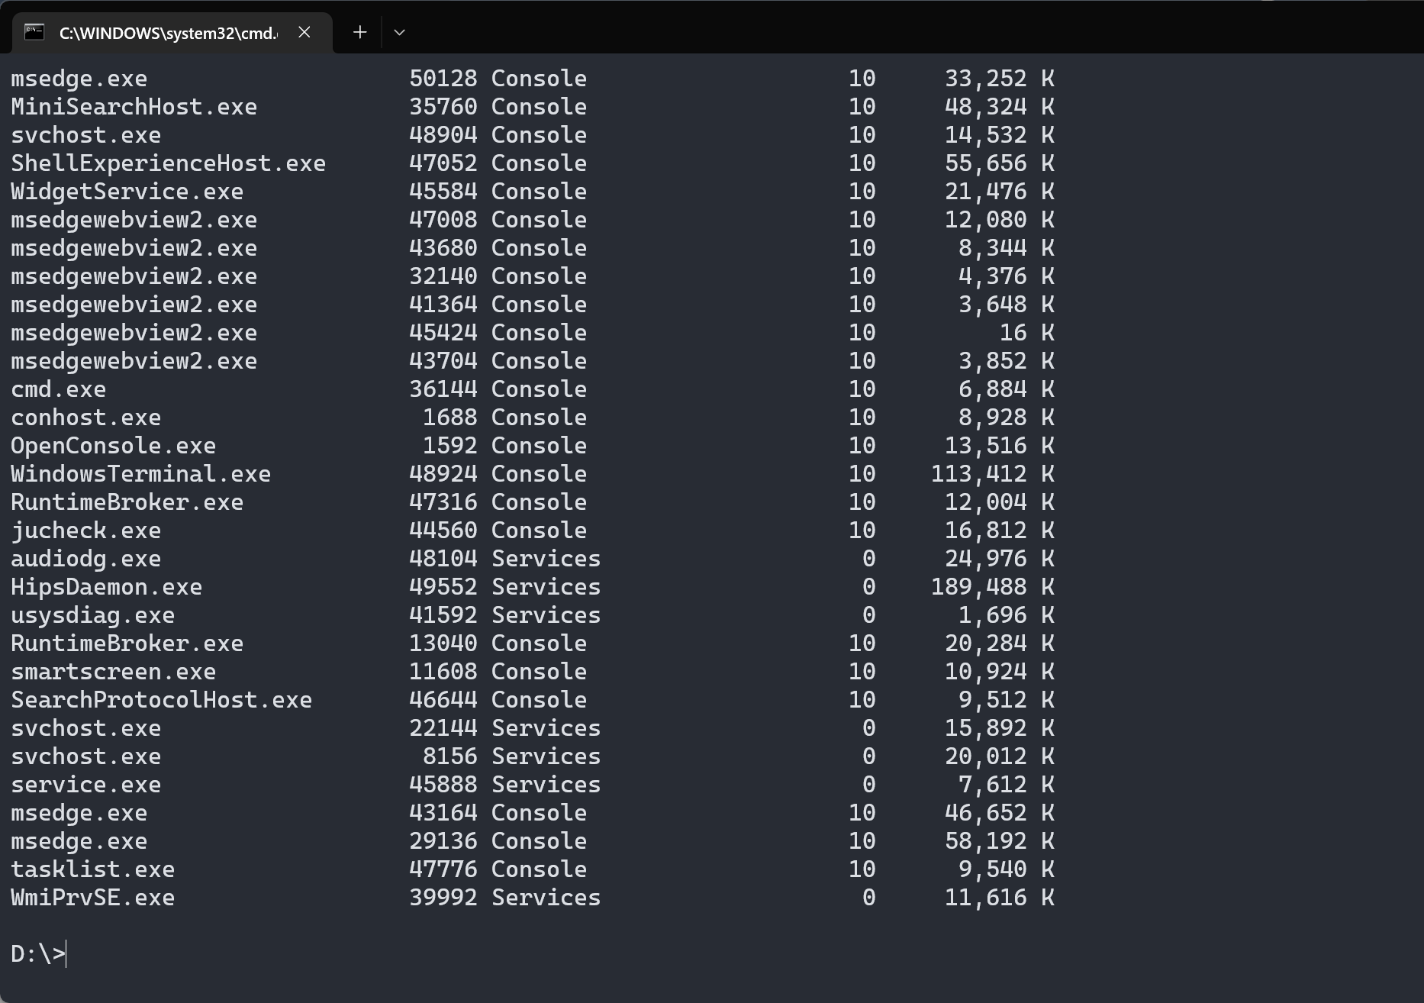
Task: Click PID 50128 of msedge.exe
Action: coord(443,79)
